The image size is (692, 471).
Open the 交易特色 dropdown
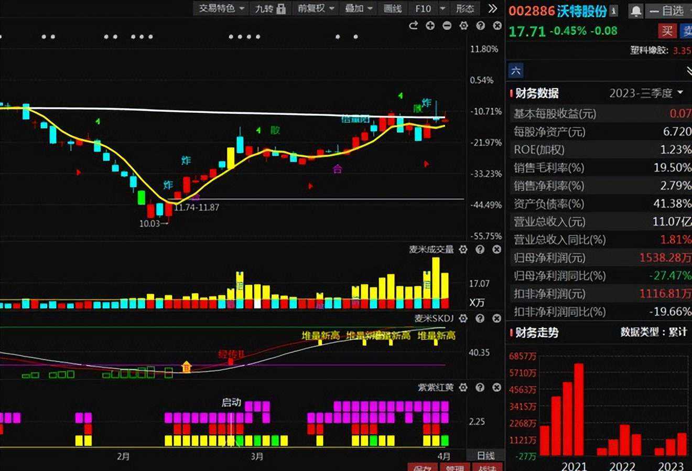pyautogui.click(x=221, y=8)
